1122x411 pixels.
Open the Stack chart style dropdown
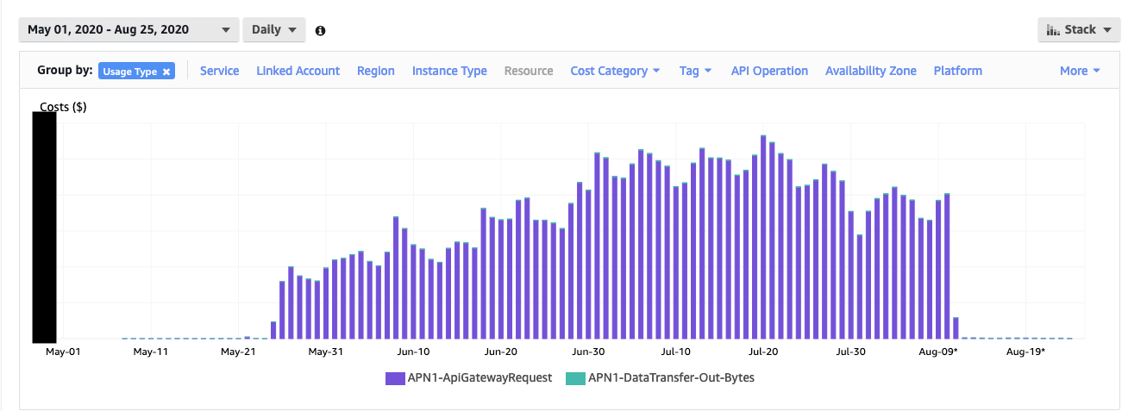(x=1079, y=29)
